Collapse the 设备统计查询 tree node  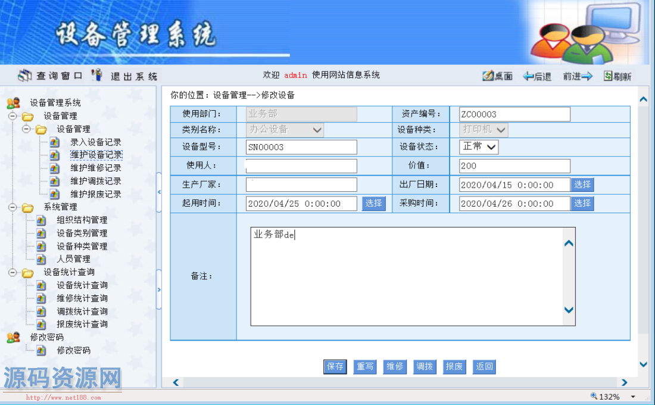[13, 272]
